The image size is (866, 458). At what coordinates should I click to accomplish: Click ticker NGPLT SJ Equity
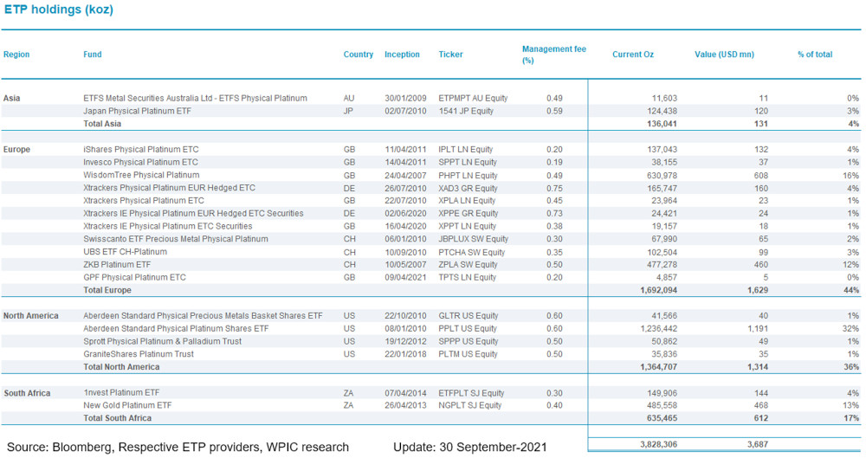click(470, 405)
